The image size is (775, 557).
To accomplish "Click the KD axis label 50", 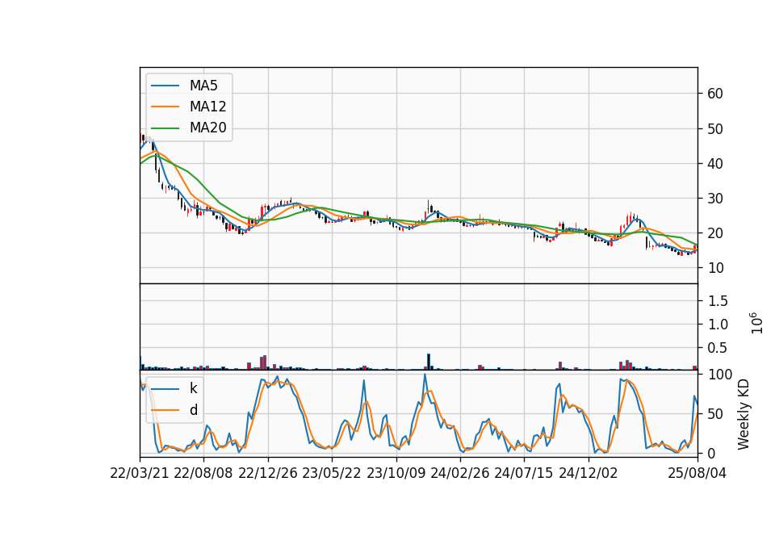I will [714, 414].
